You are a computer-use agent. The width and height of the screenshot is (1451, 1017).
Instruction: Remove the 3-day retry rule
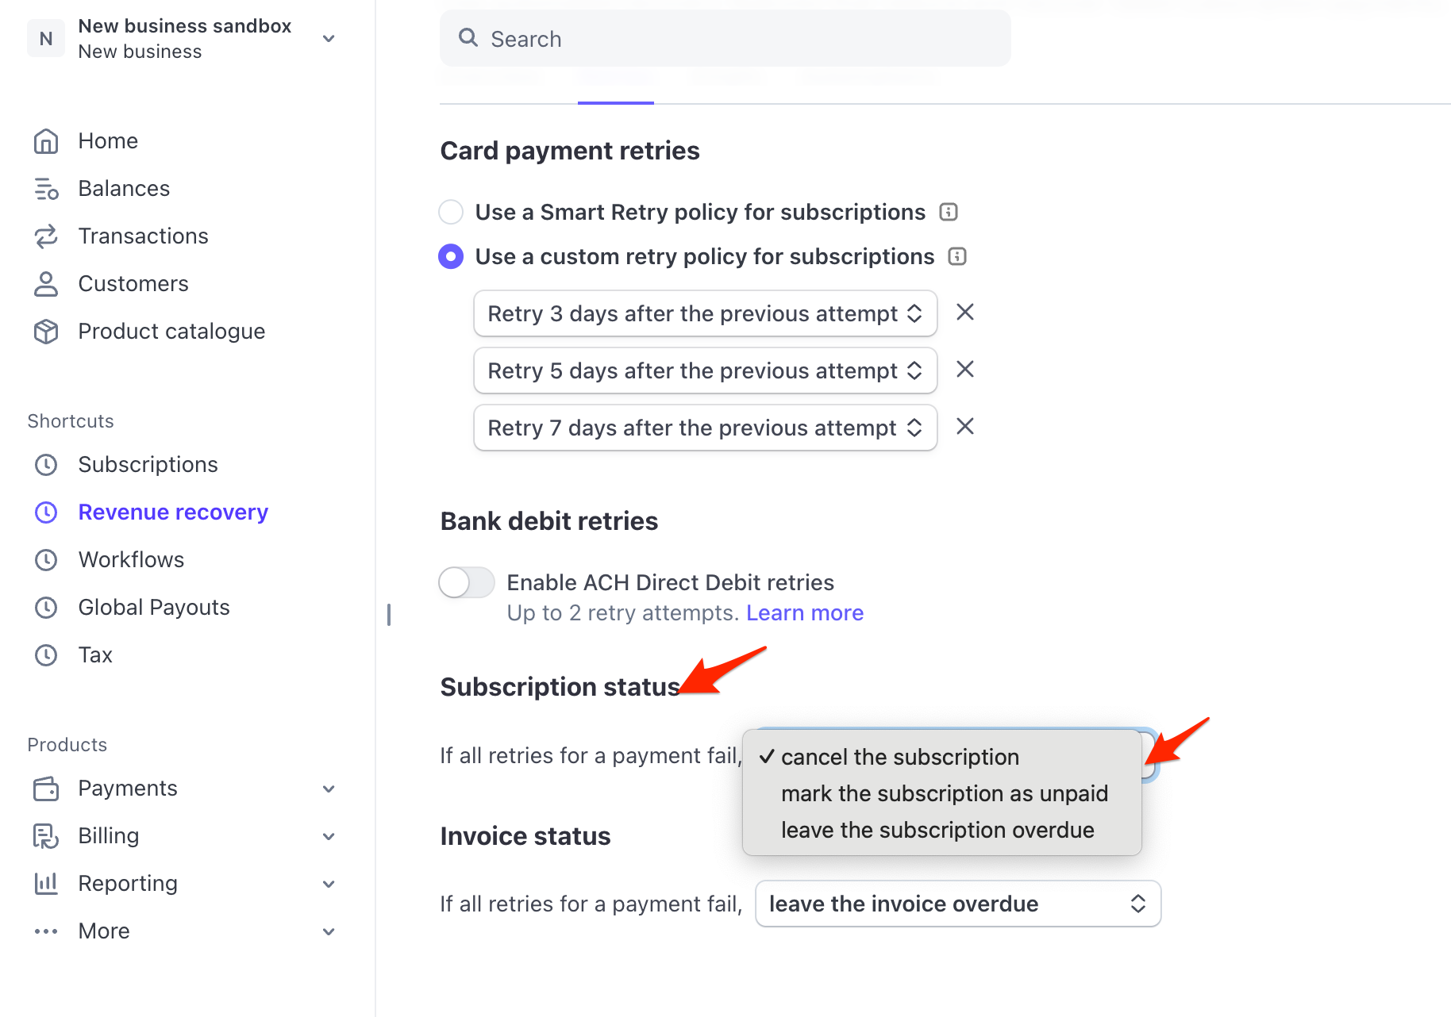point(964,313)
